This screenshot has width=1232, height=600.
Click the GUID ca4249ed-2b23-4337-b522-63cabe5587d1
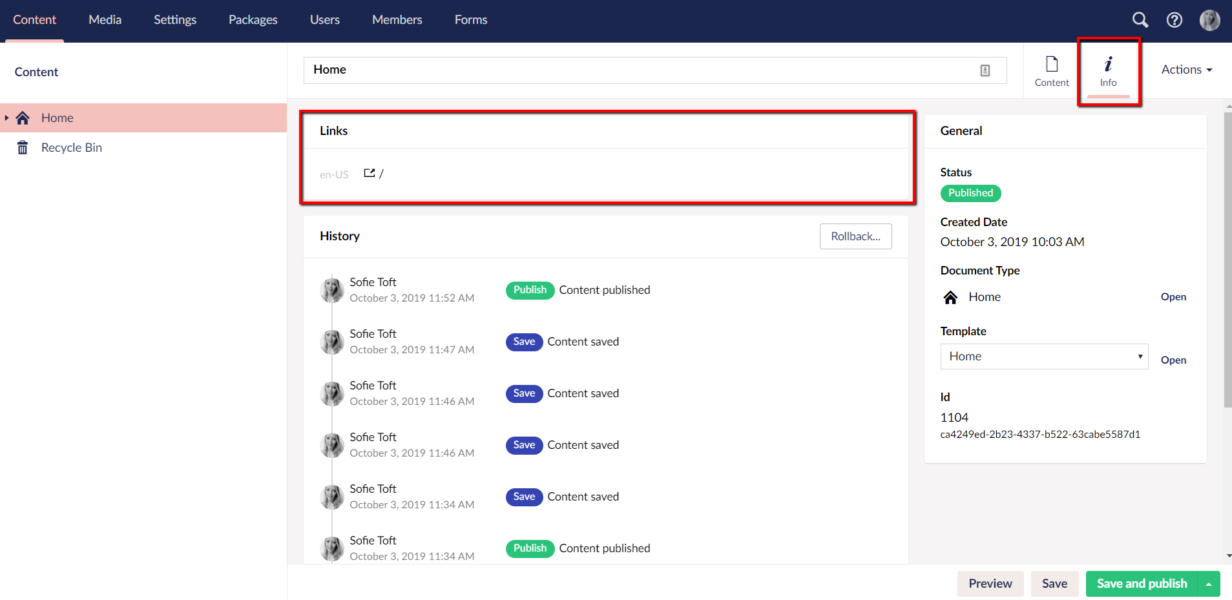1040,435
